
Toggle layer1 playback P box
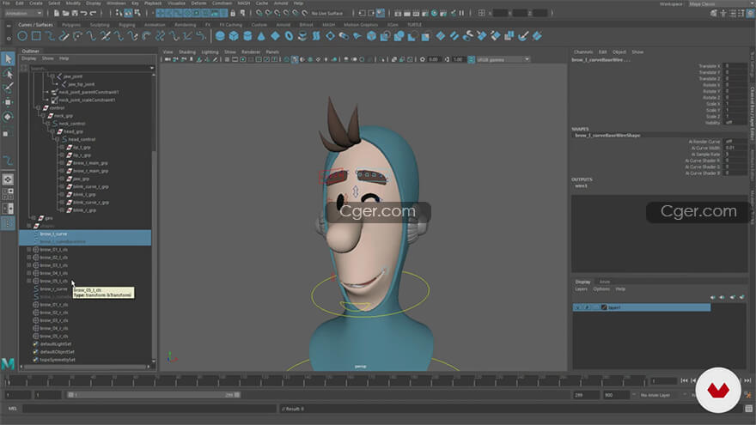587,307
